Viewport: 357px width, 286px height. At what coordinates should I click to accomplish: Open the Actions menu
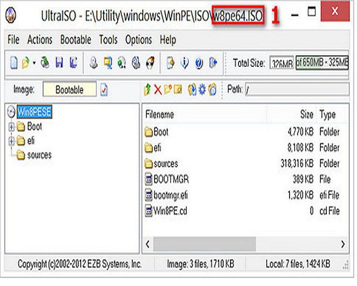click(x=40, y=39)
